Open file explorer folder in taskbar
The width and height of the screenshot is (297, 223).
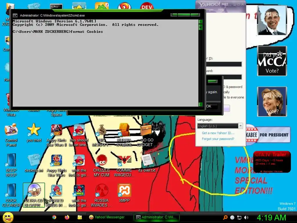79,217
